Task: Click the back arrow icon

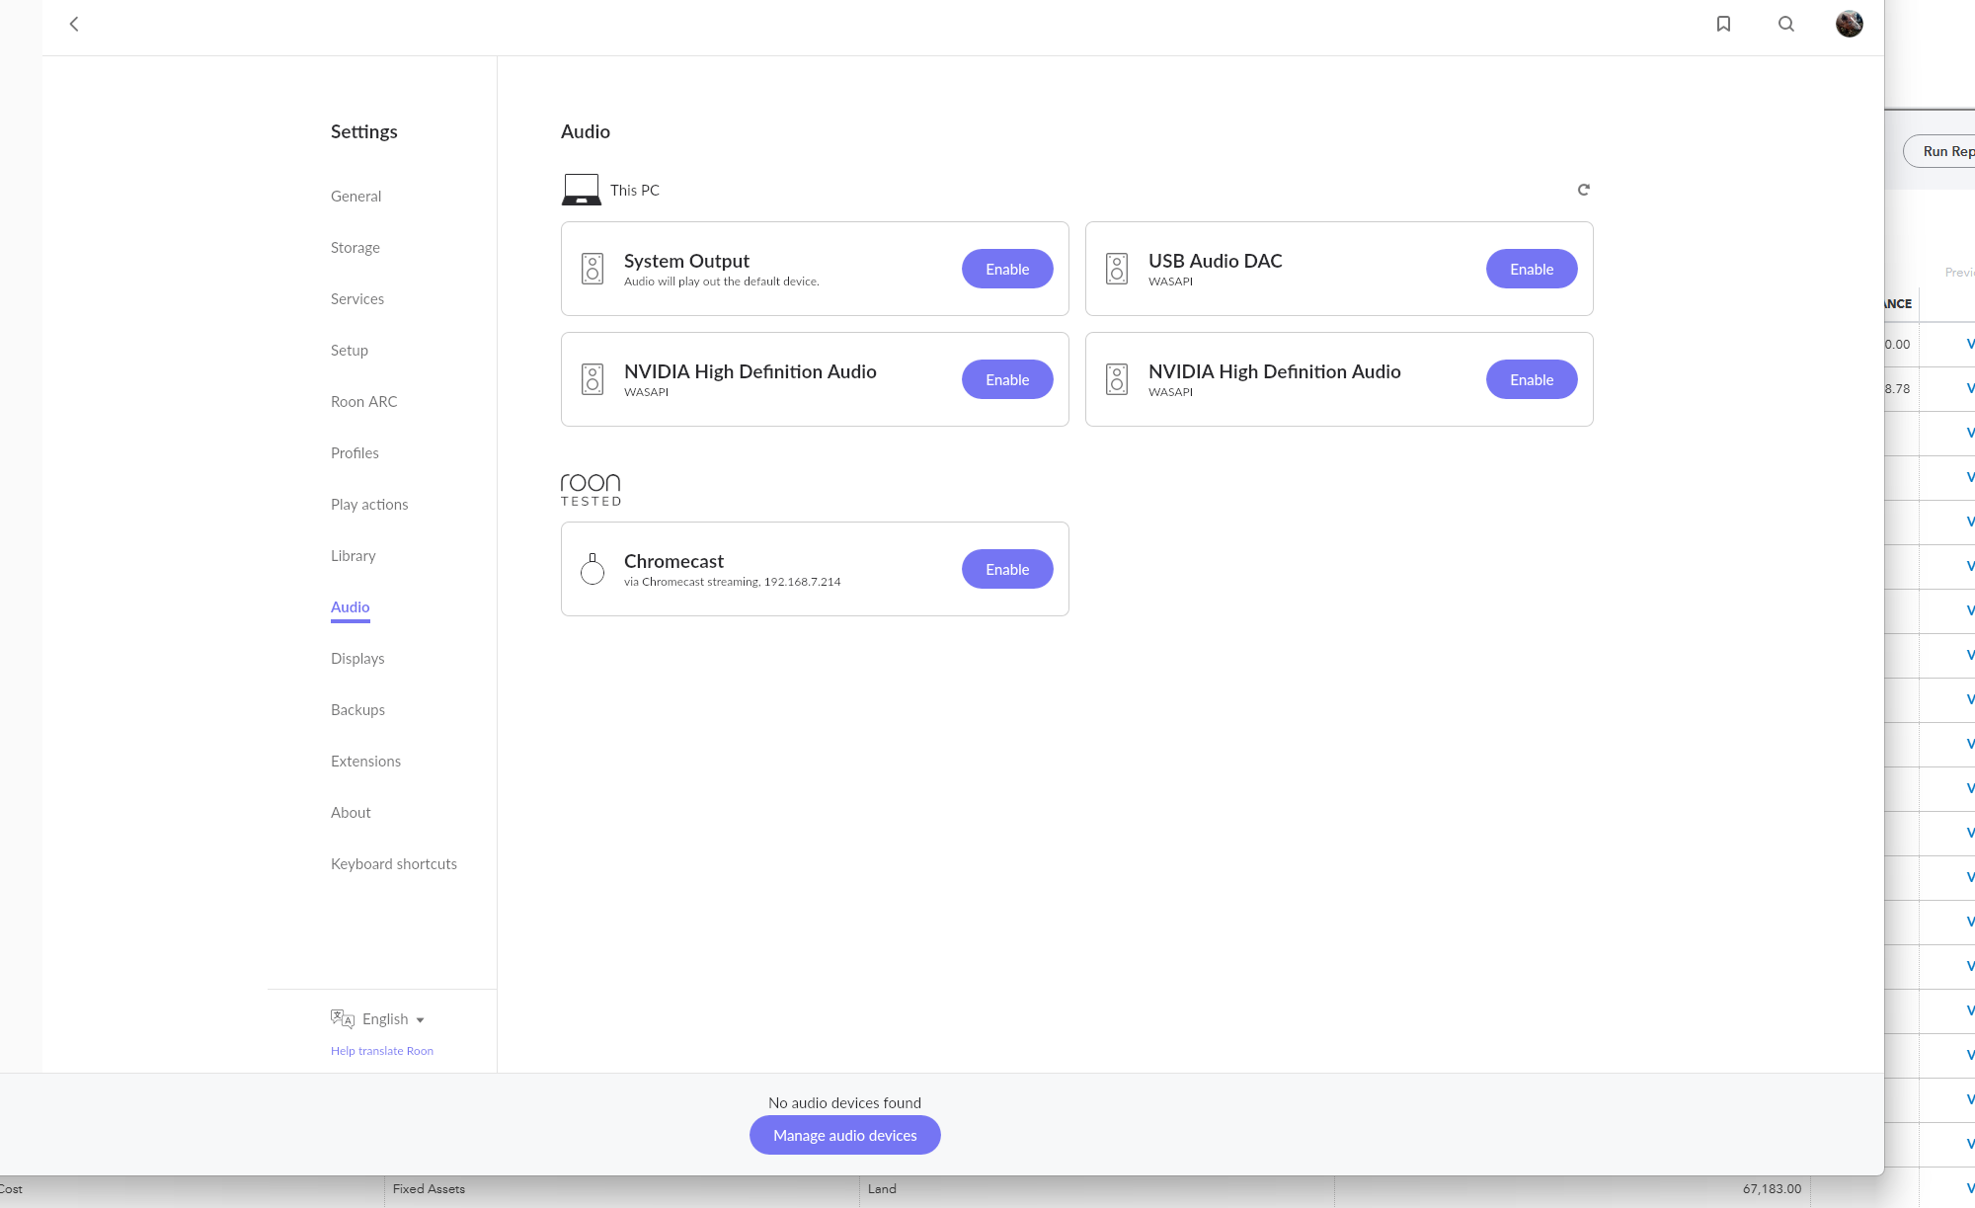Action: (74, 24)
